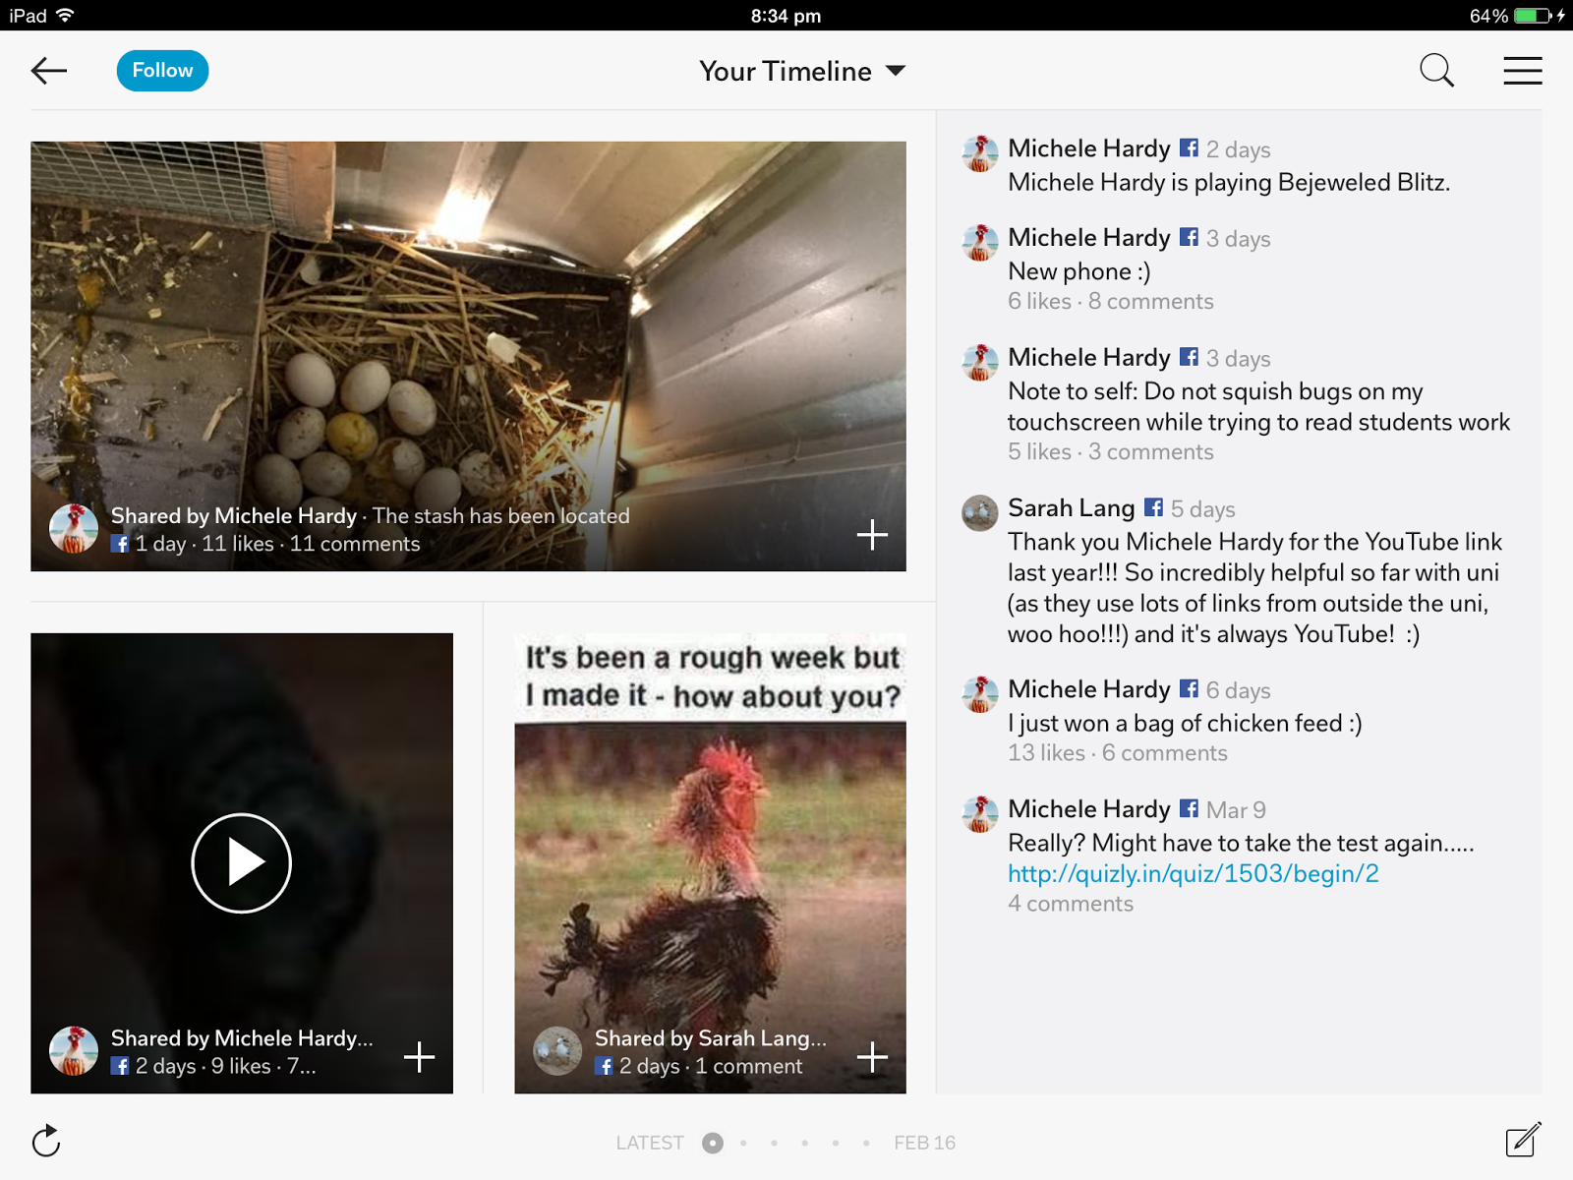Image resolution: width=1573 pixels, height=1180 pixels.
Task: Tap Sarah Lang's avatar on the rooster image
Action: click(557, 1050)
